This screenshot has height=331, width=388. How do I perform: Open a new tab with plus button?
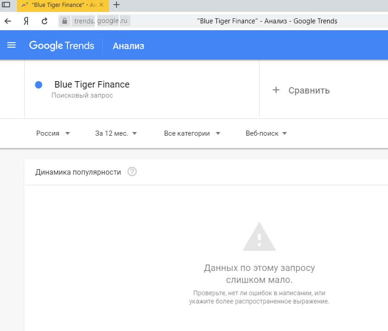[116, 5]
